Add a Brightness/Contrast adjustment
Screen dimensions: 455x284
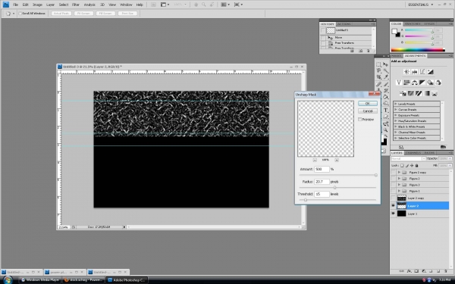pos(406,72)
